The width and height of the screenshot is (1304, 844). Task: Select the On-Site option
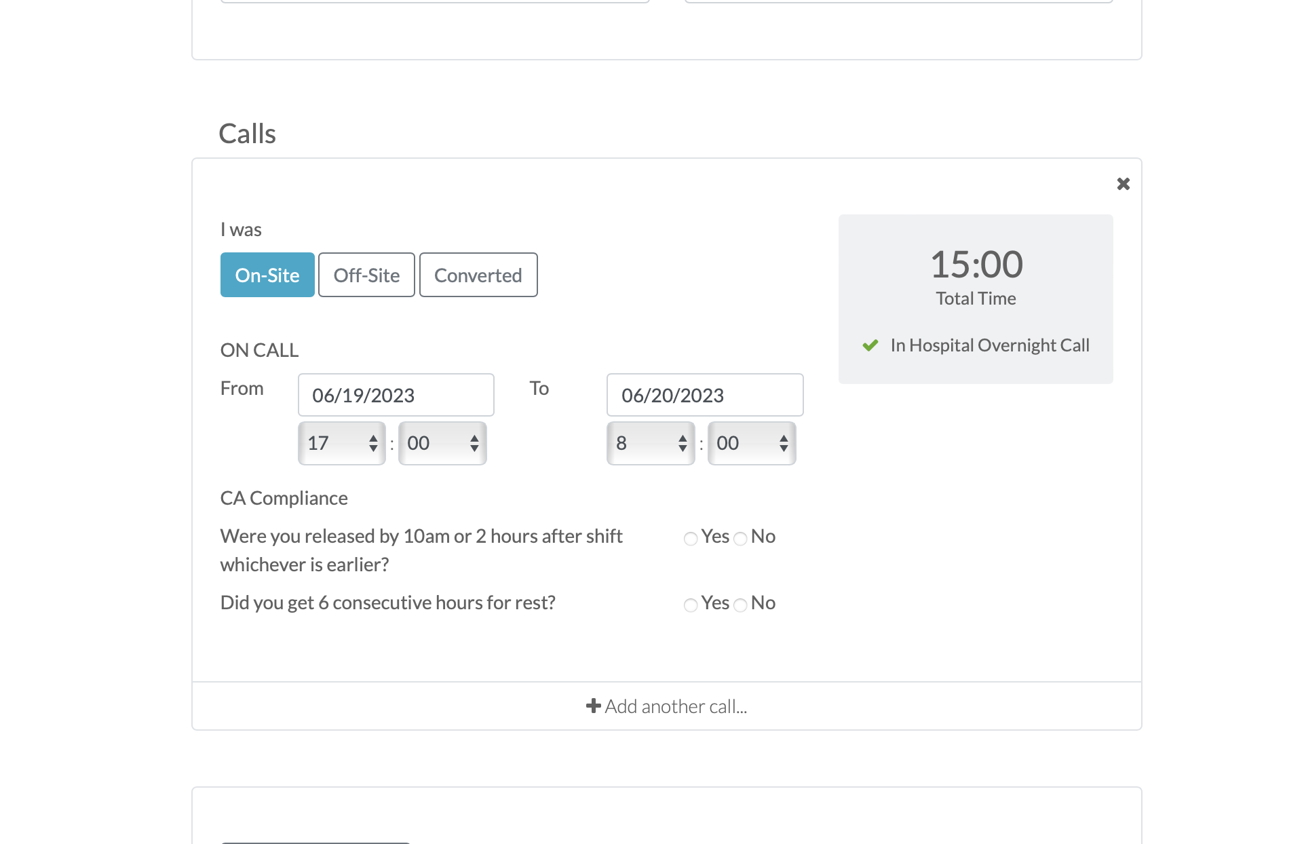point(267,275)
